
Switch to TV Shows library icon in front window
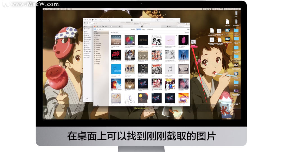[x=100, y=29]
